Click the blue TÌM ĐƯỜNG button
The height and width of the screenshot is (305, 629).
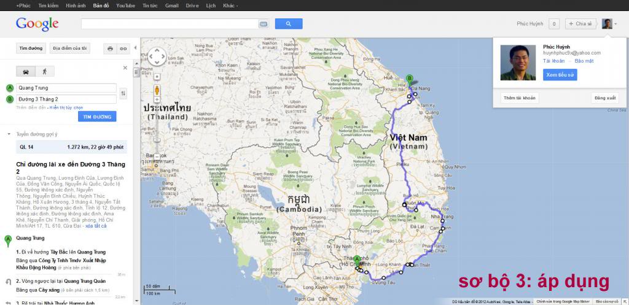(97, 116)
